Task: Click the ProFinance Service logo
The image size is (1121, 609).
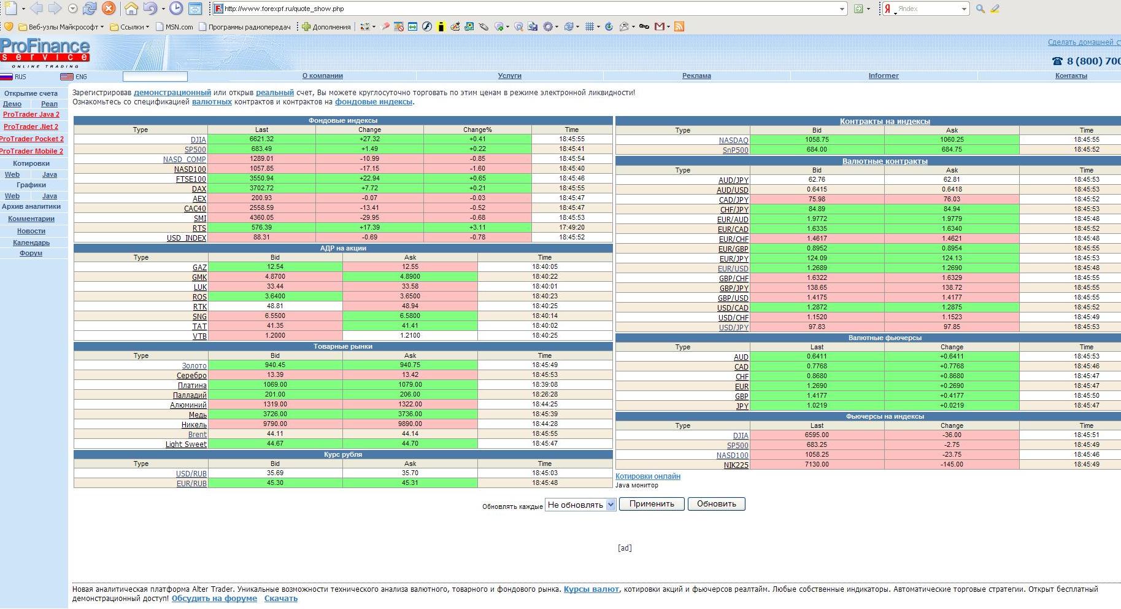Action: click(x=45, y=53)
